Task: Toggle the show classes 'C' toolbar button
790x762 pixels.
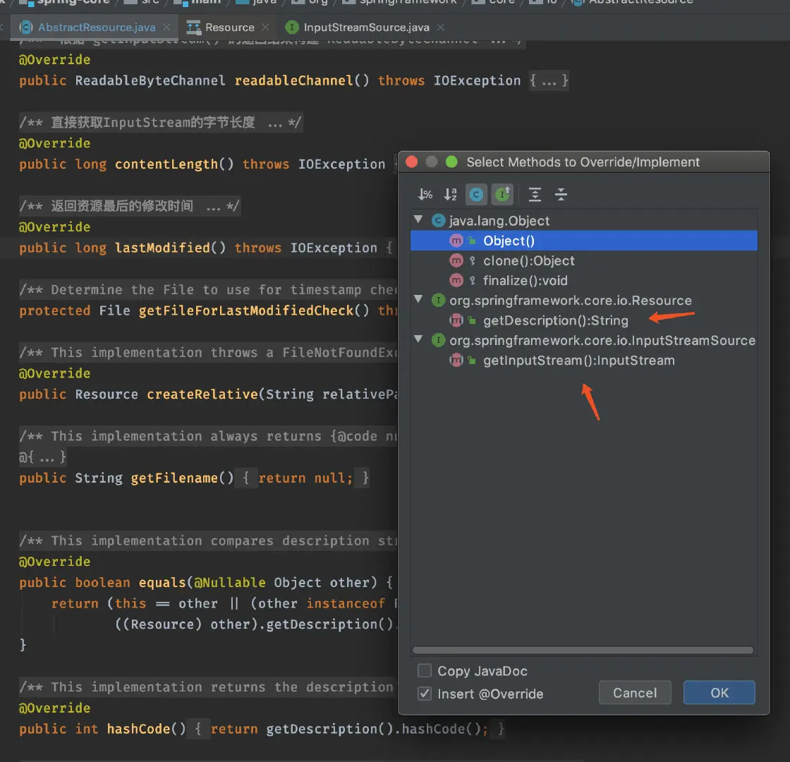Action: pyautogui.click(x=476, y=195)
